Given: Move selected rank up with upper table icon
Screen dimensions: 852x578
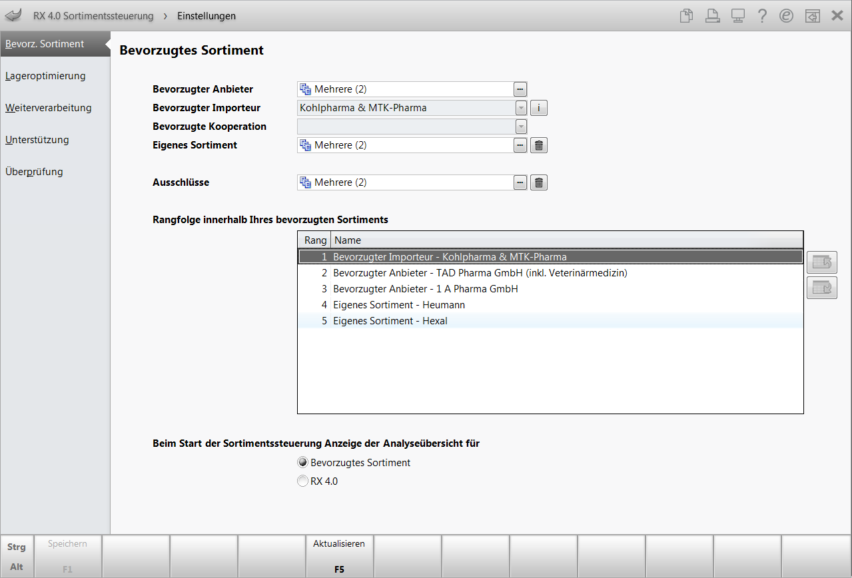Looking at the screenshot, I should pos(822,262).
